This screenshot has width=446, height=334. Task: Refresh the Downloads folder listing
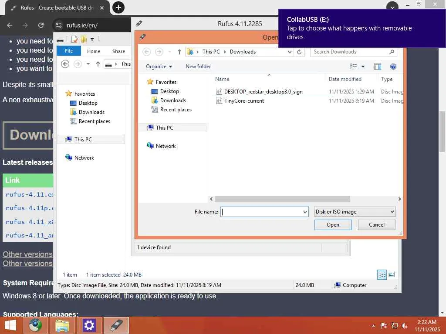pyautogui.click(x=299, y=52)
